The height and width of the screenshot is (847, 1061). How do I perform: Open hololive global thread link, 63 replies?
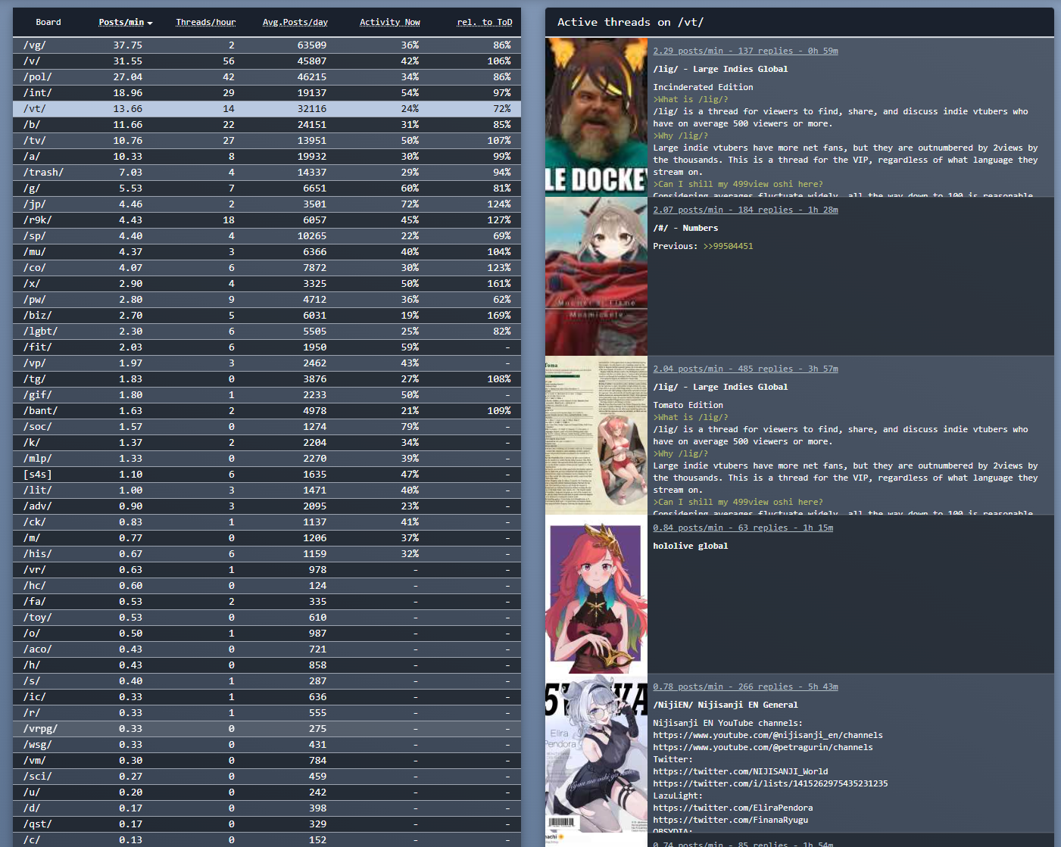742,528
